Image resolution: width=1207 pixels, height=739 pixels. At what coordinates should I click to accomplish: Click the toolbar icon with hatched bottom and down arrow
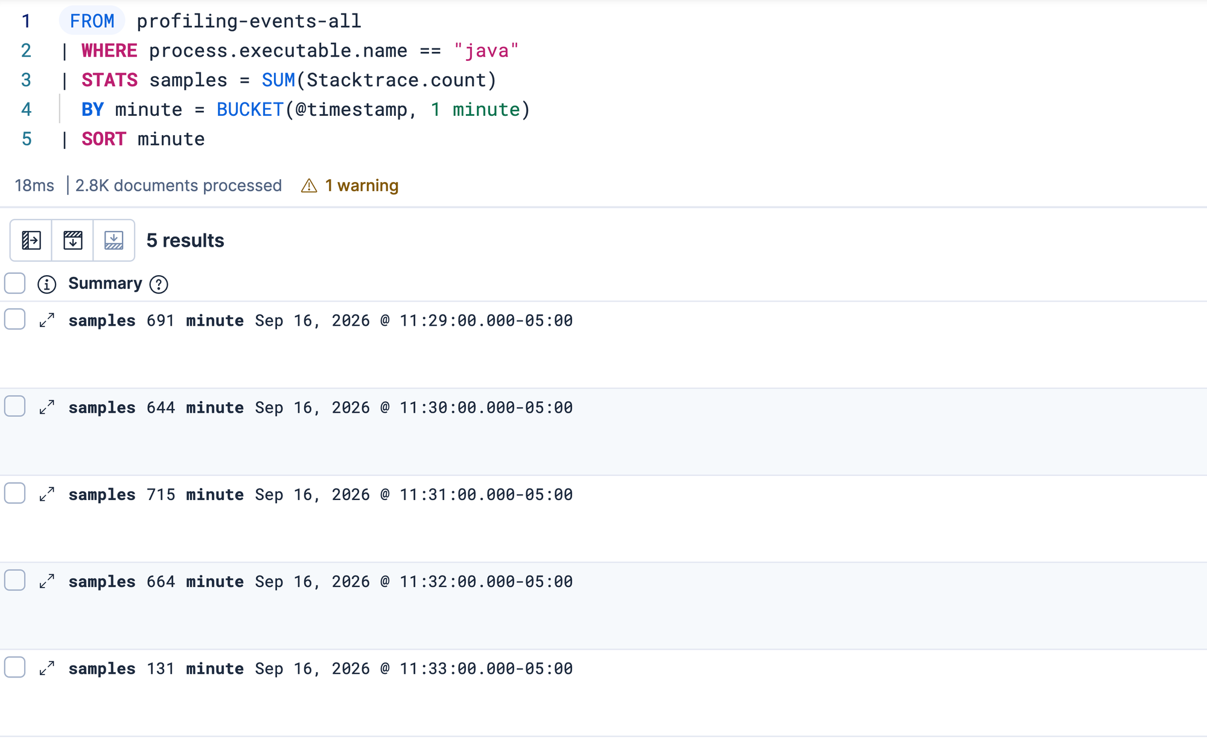pyautogui.click(x=114, y=240)
